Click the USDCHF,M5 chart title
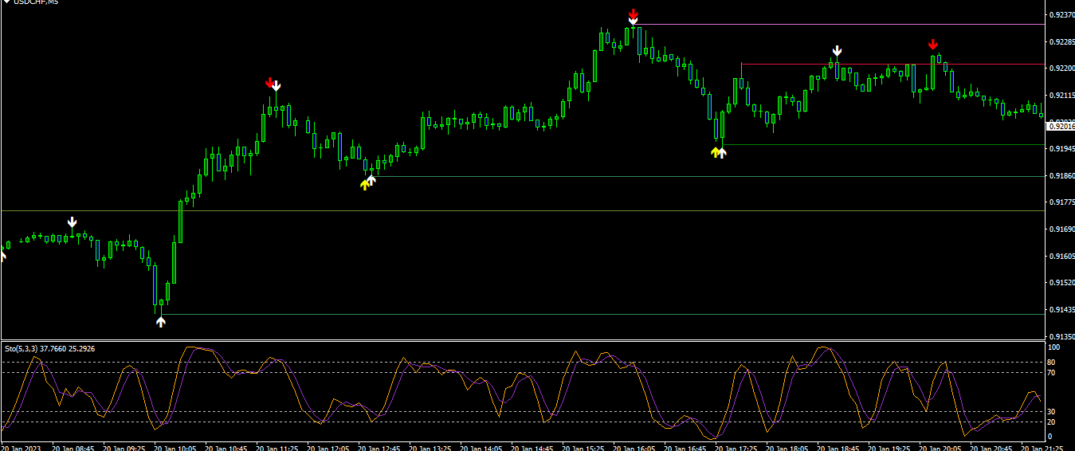This screenshot has height=451, width=1075. coord(36,2)
